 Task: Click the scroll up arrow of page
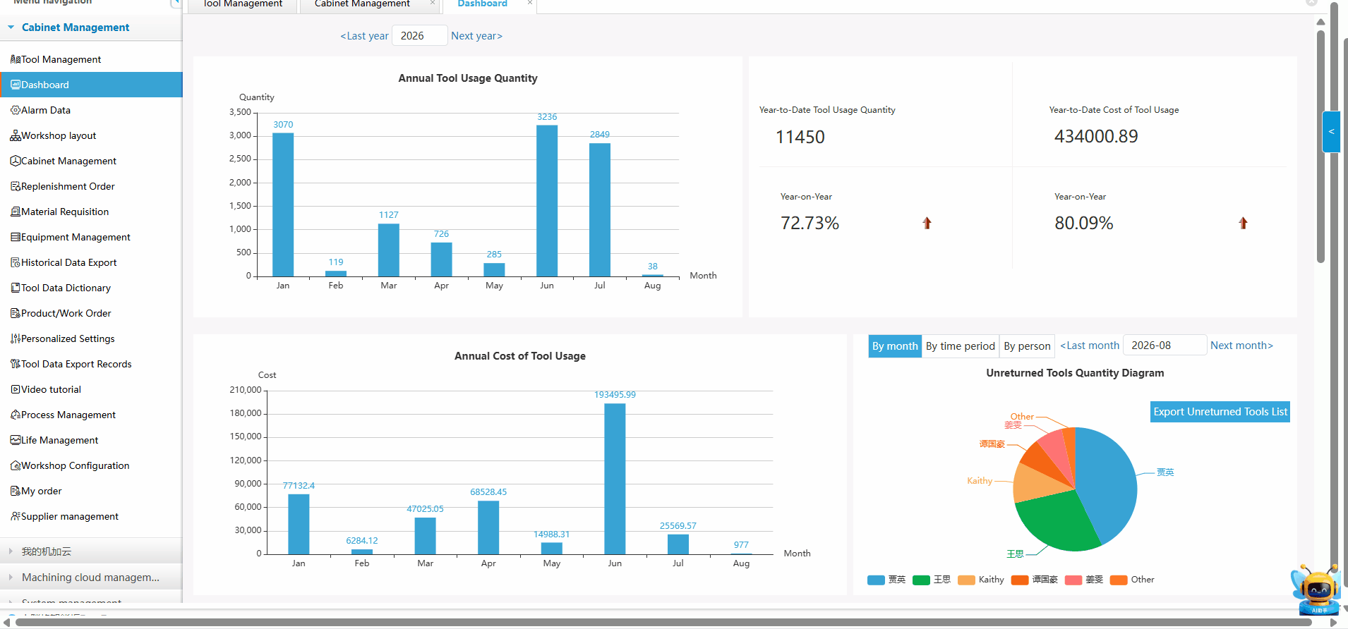pos(1320,22)
